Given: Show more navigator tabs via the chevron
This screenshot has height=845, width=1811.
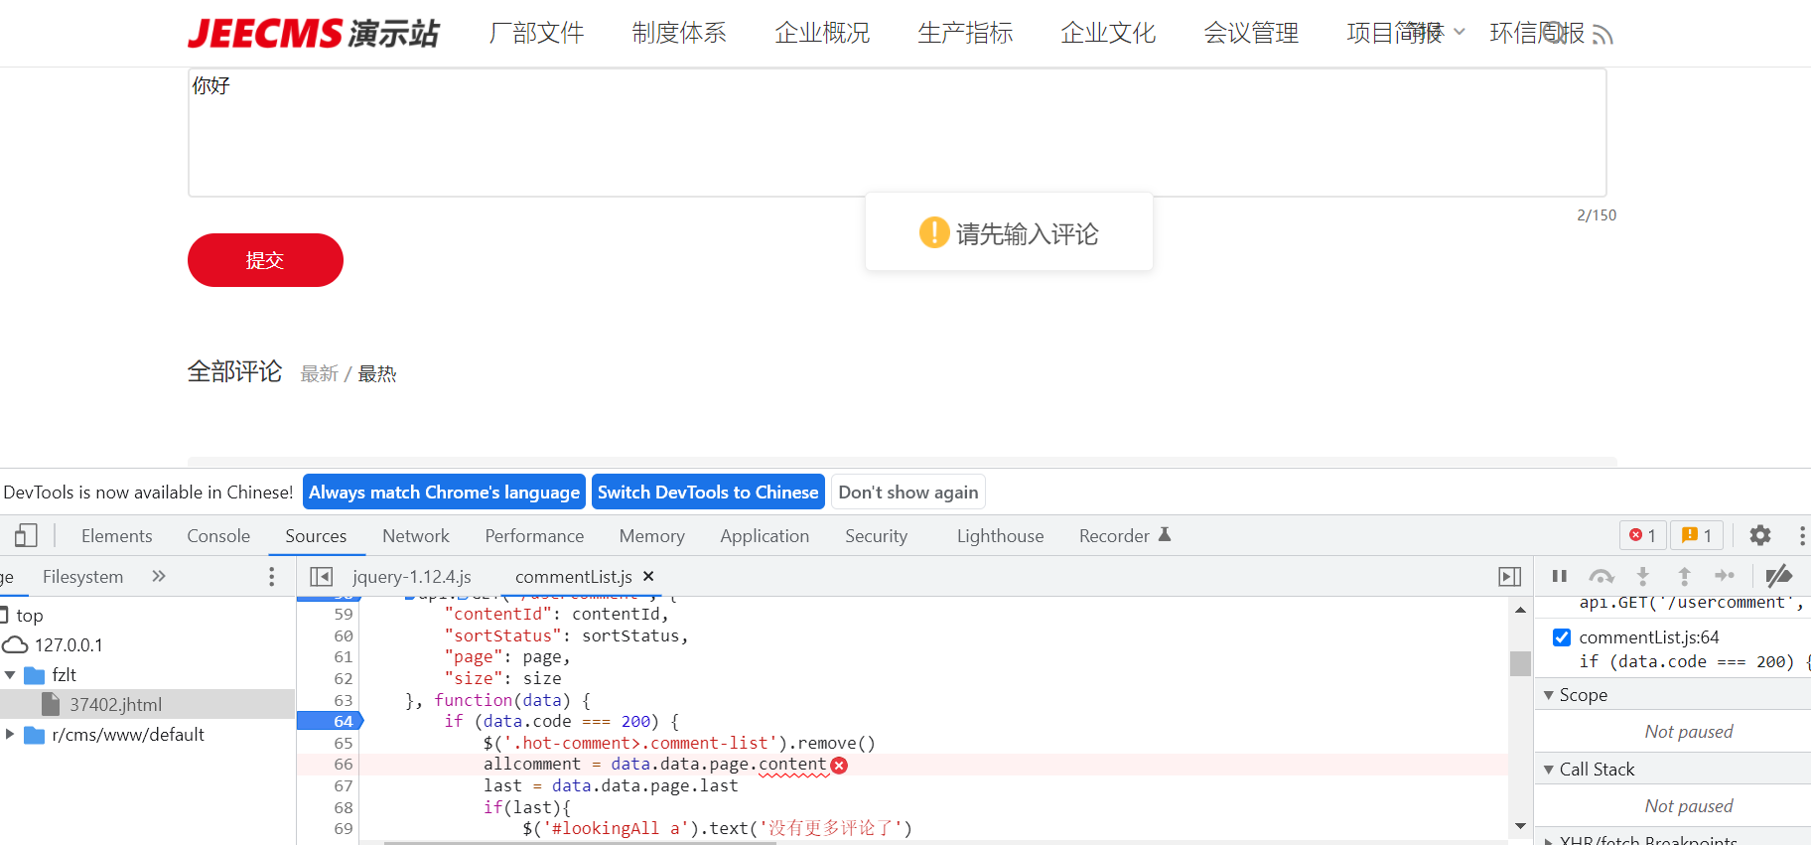Looking at the screenshot, I should pos(159,577).
